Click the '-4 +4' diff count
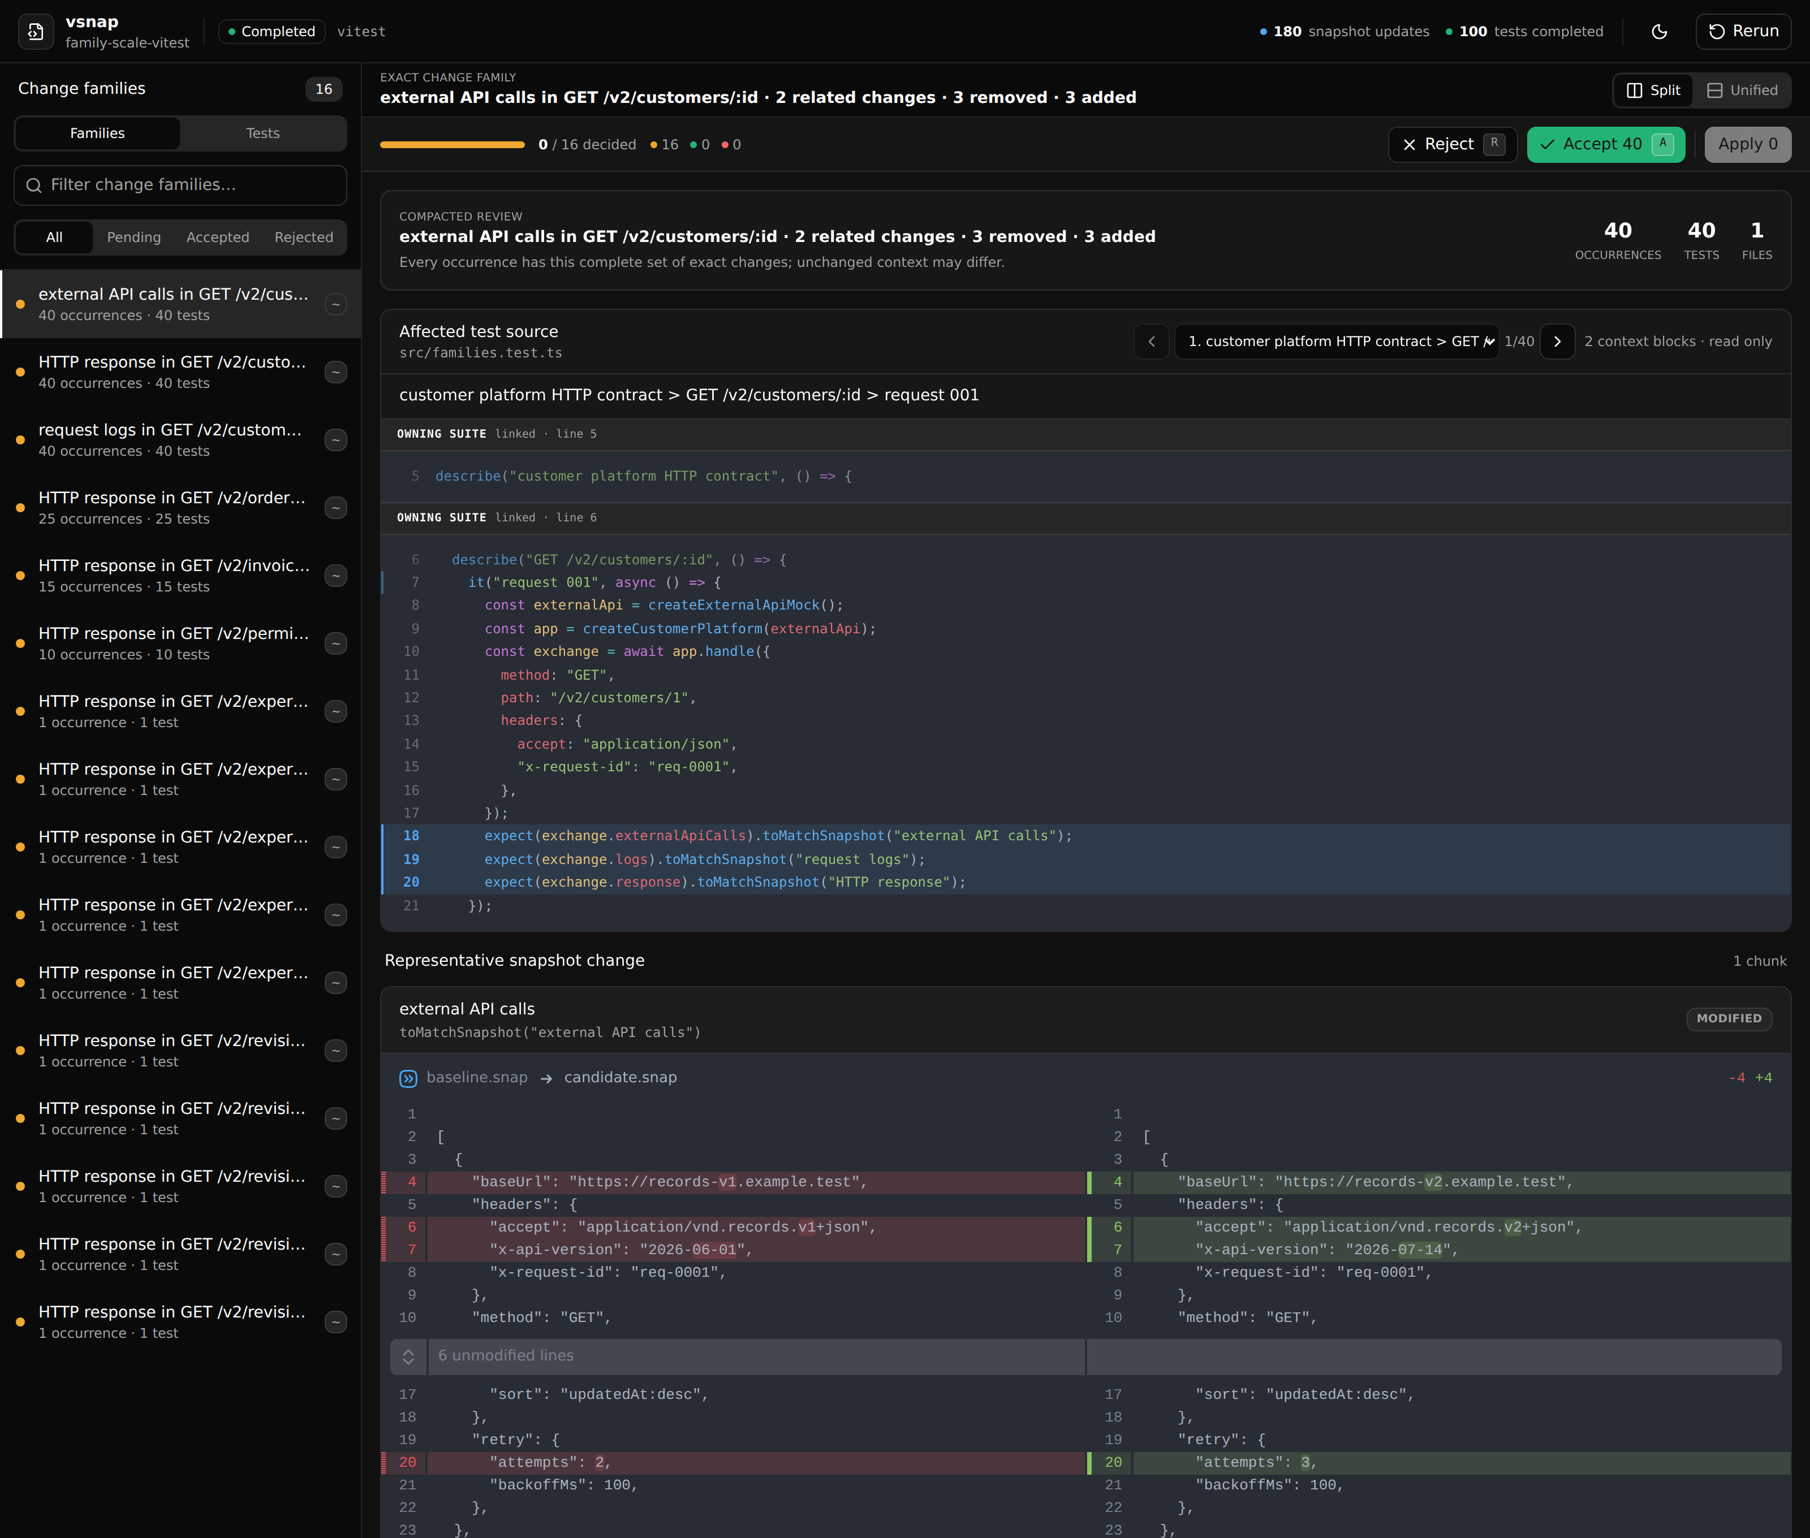Viewport: 1810px width, 1538px height. tap(1750, 1078)
